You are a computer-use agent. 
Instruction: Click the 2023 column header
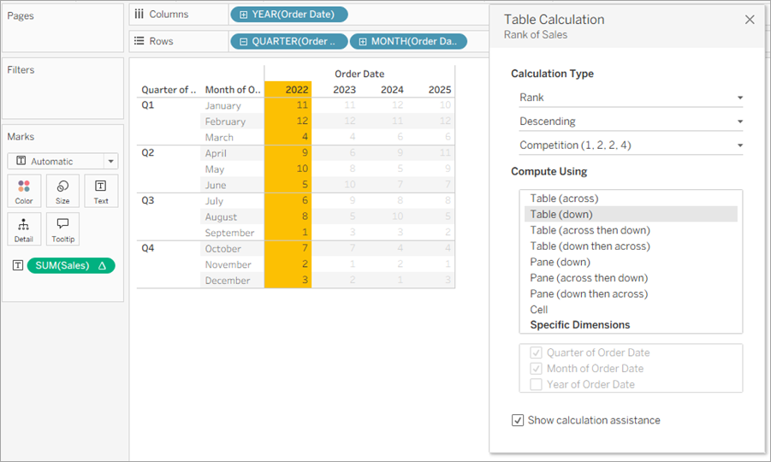344,90
